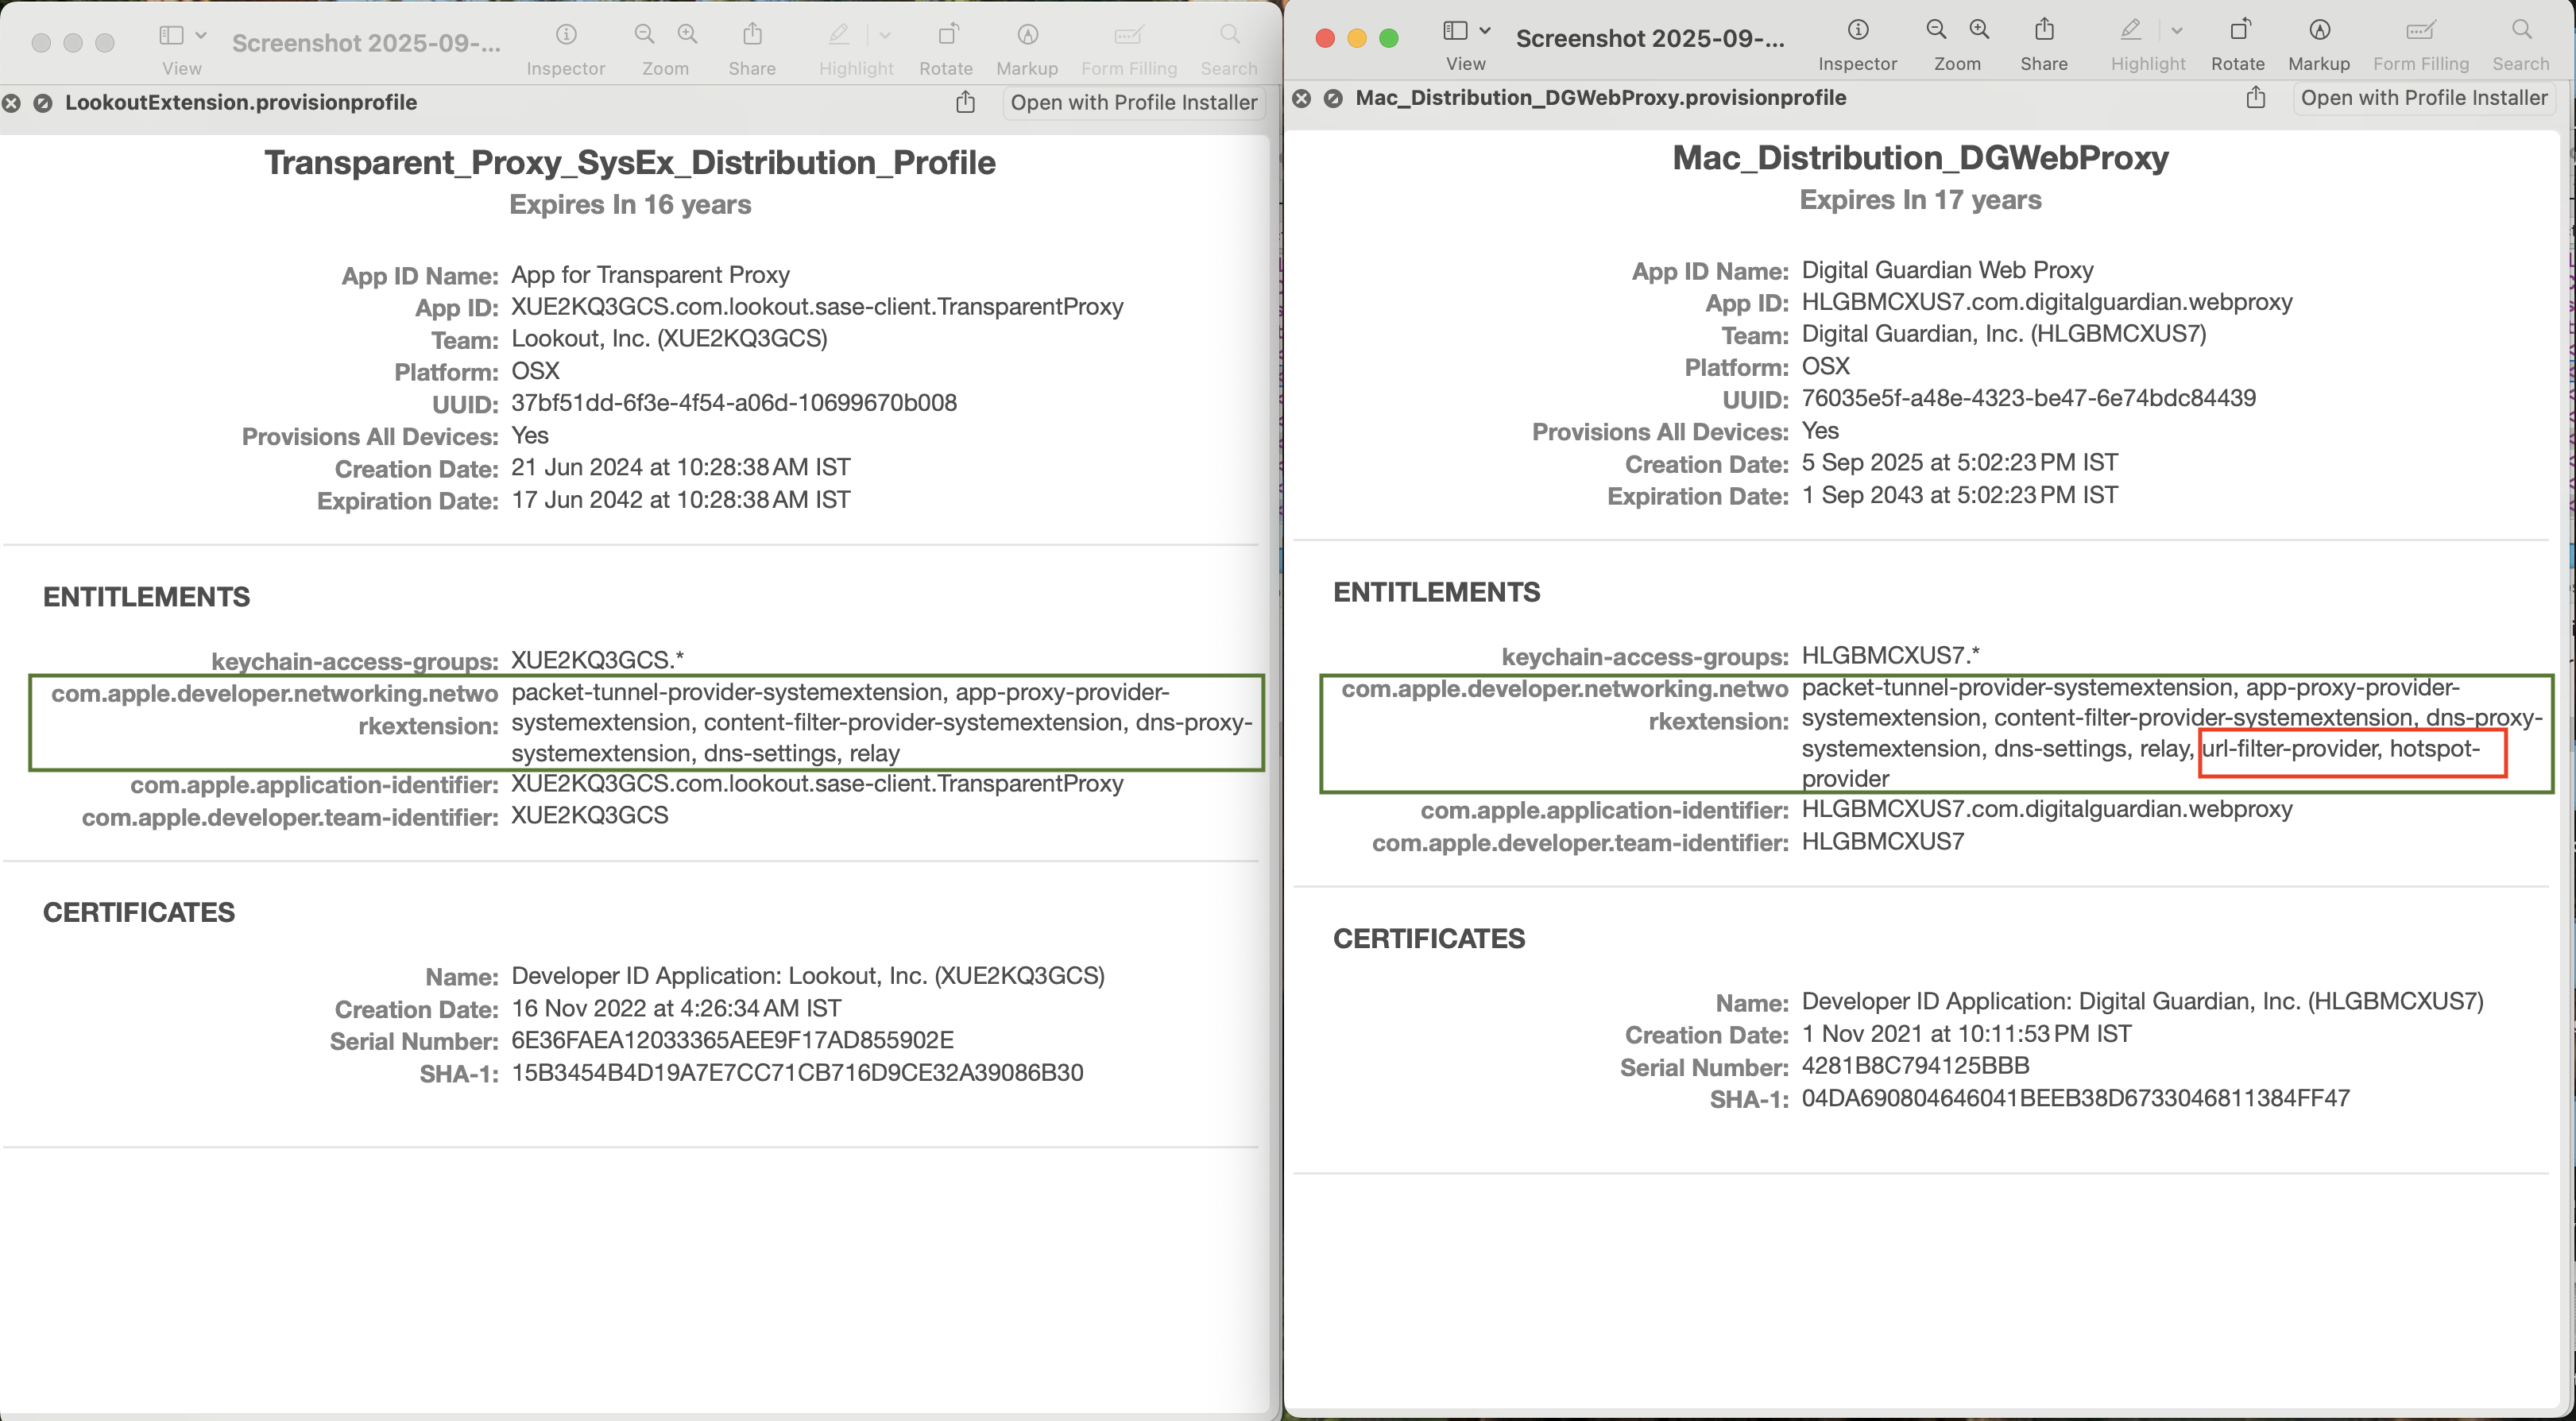Click Open with Profile Installer in right window
Image resolution: width=2576 pixels, height=1421 pixels.
point(2424,98)
